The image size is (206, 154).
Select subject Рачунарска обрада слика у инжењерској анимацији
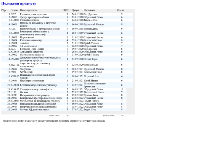(35, 33)
